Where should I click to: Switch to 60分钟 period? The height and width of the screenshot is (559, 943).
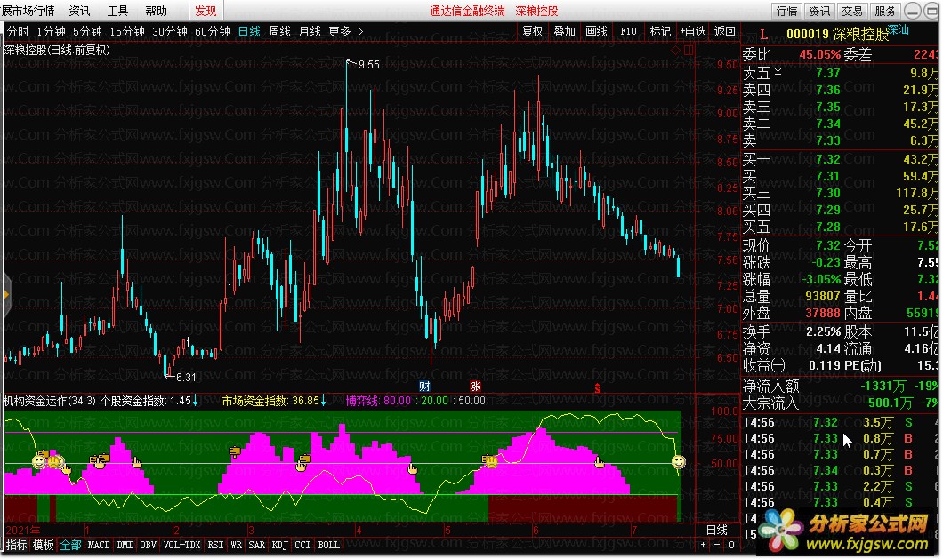213,31
